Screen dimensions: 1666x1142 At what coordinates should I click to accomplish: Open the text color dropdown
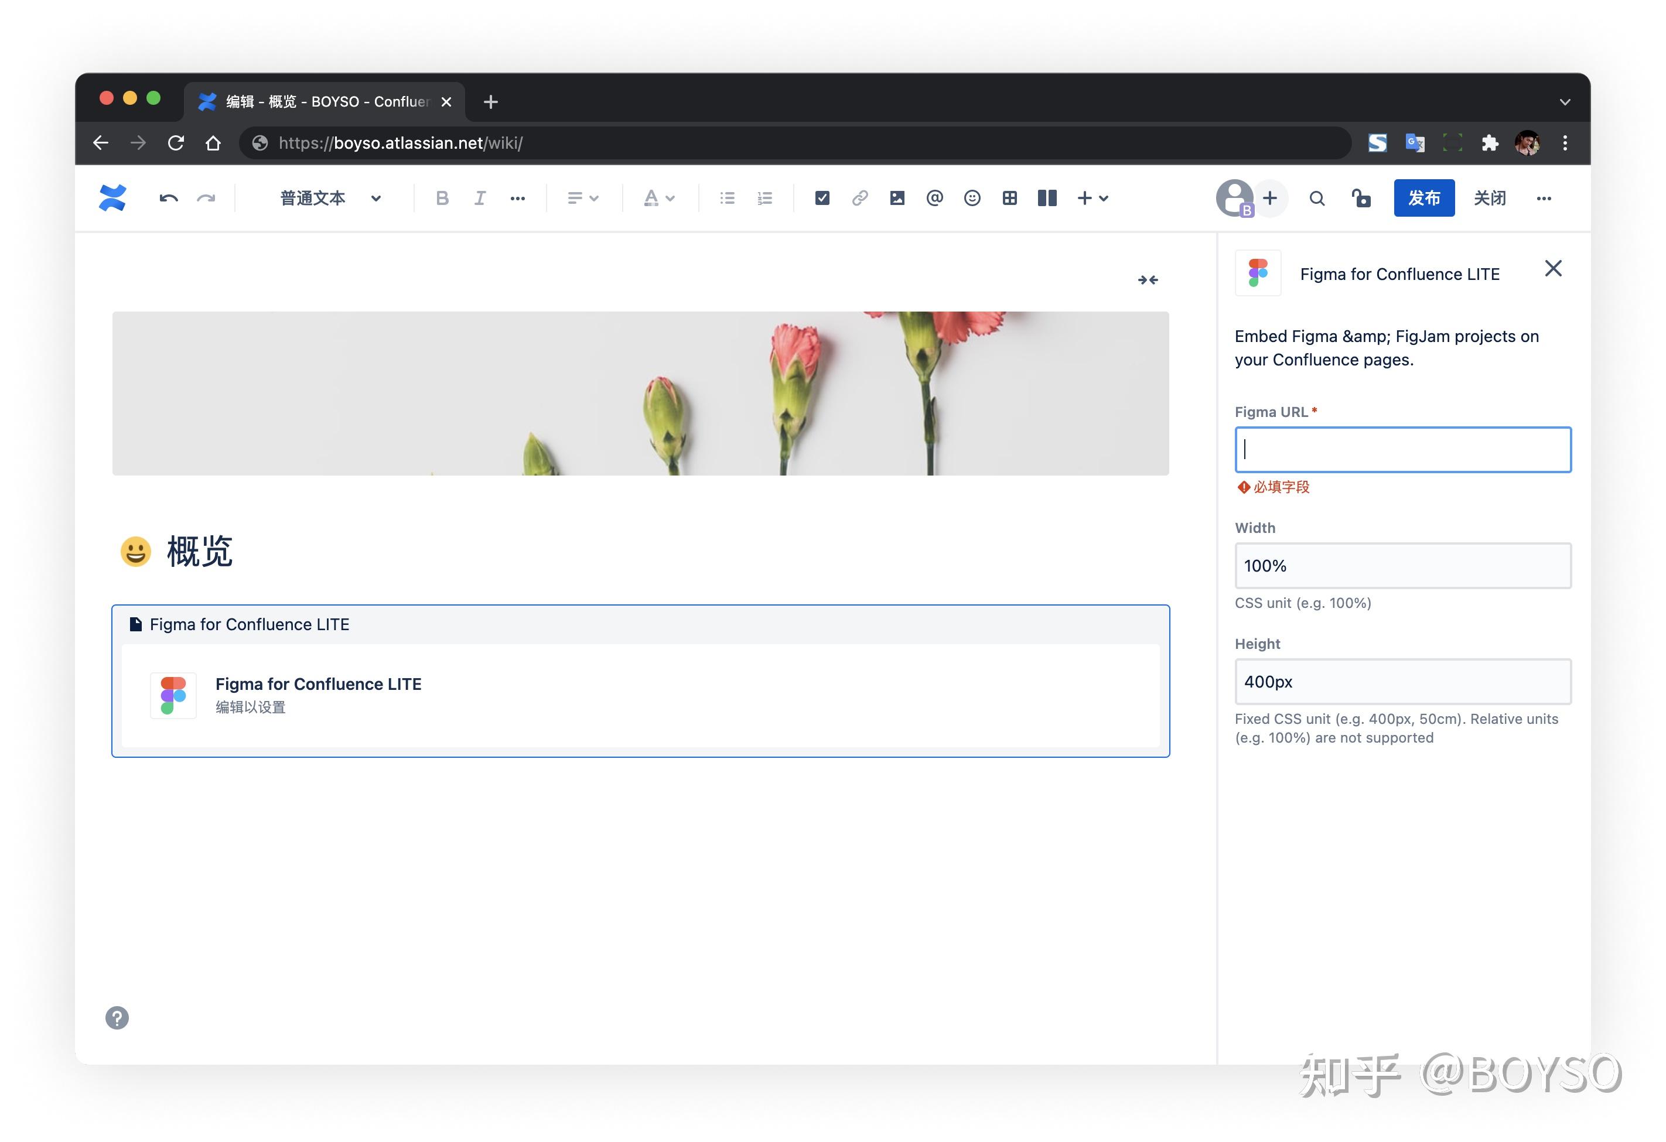point(658,199)
